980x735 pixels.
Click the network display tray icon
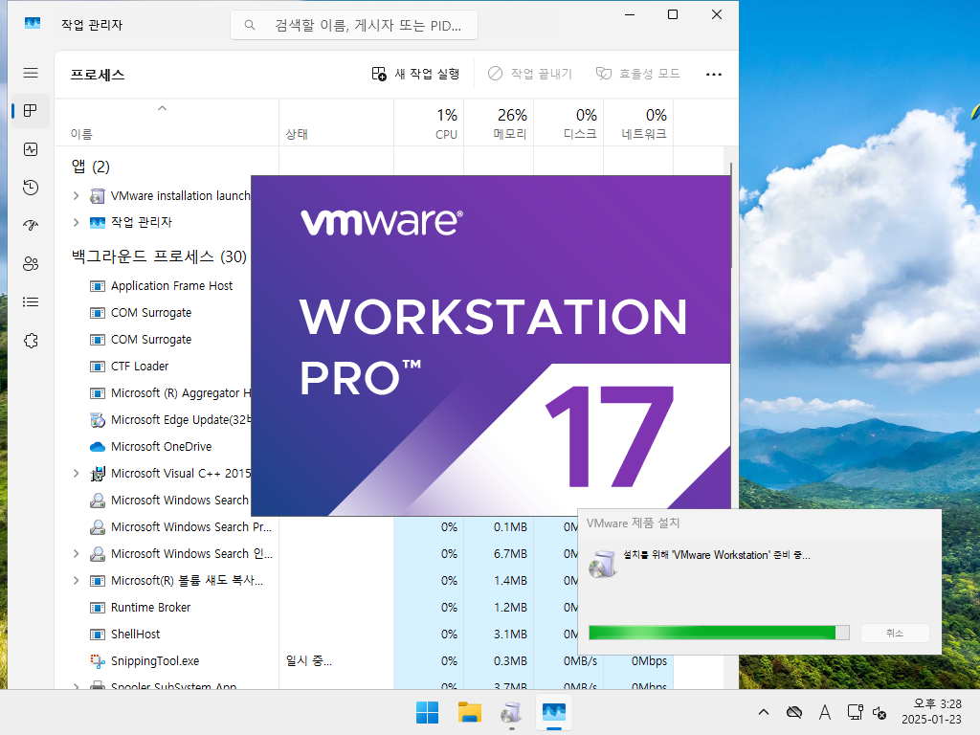[855, 712]
